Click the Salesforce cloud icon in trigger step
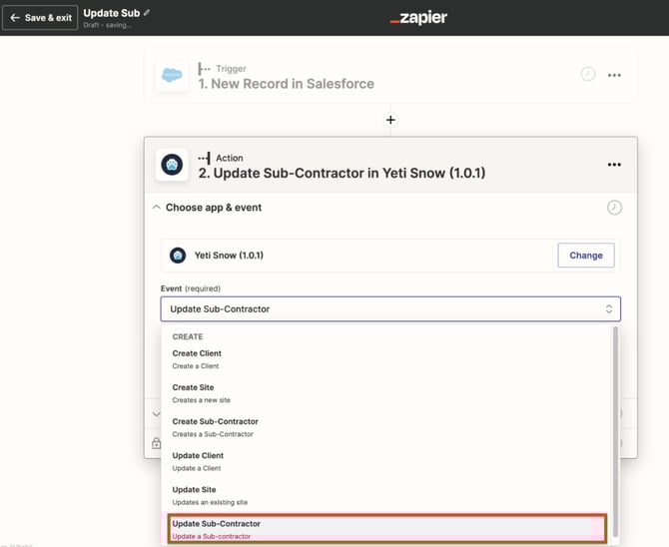The width and height of the screenshot is (669, 547). tap(172, 75)
